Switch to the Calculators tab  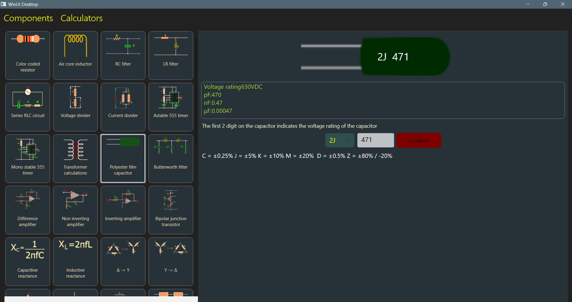point(82,18)
